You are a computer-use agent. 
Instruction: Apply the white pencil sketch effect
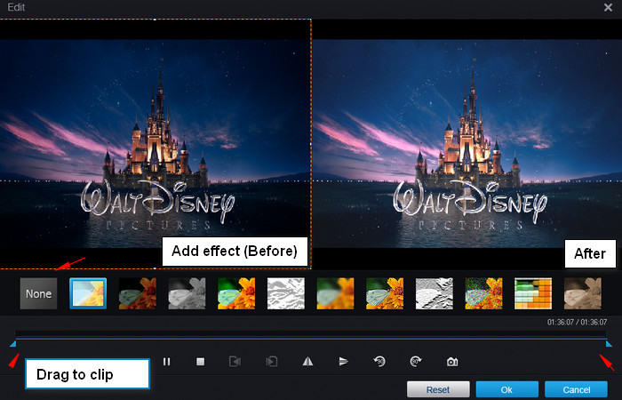(285, 293)
